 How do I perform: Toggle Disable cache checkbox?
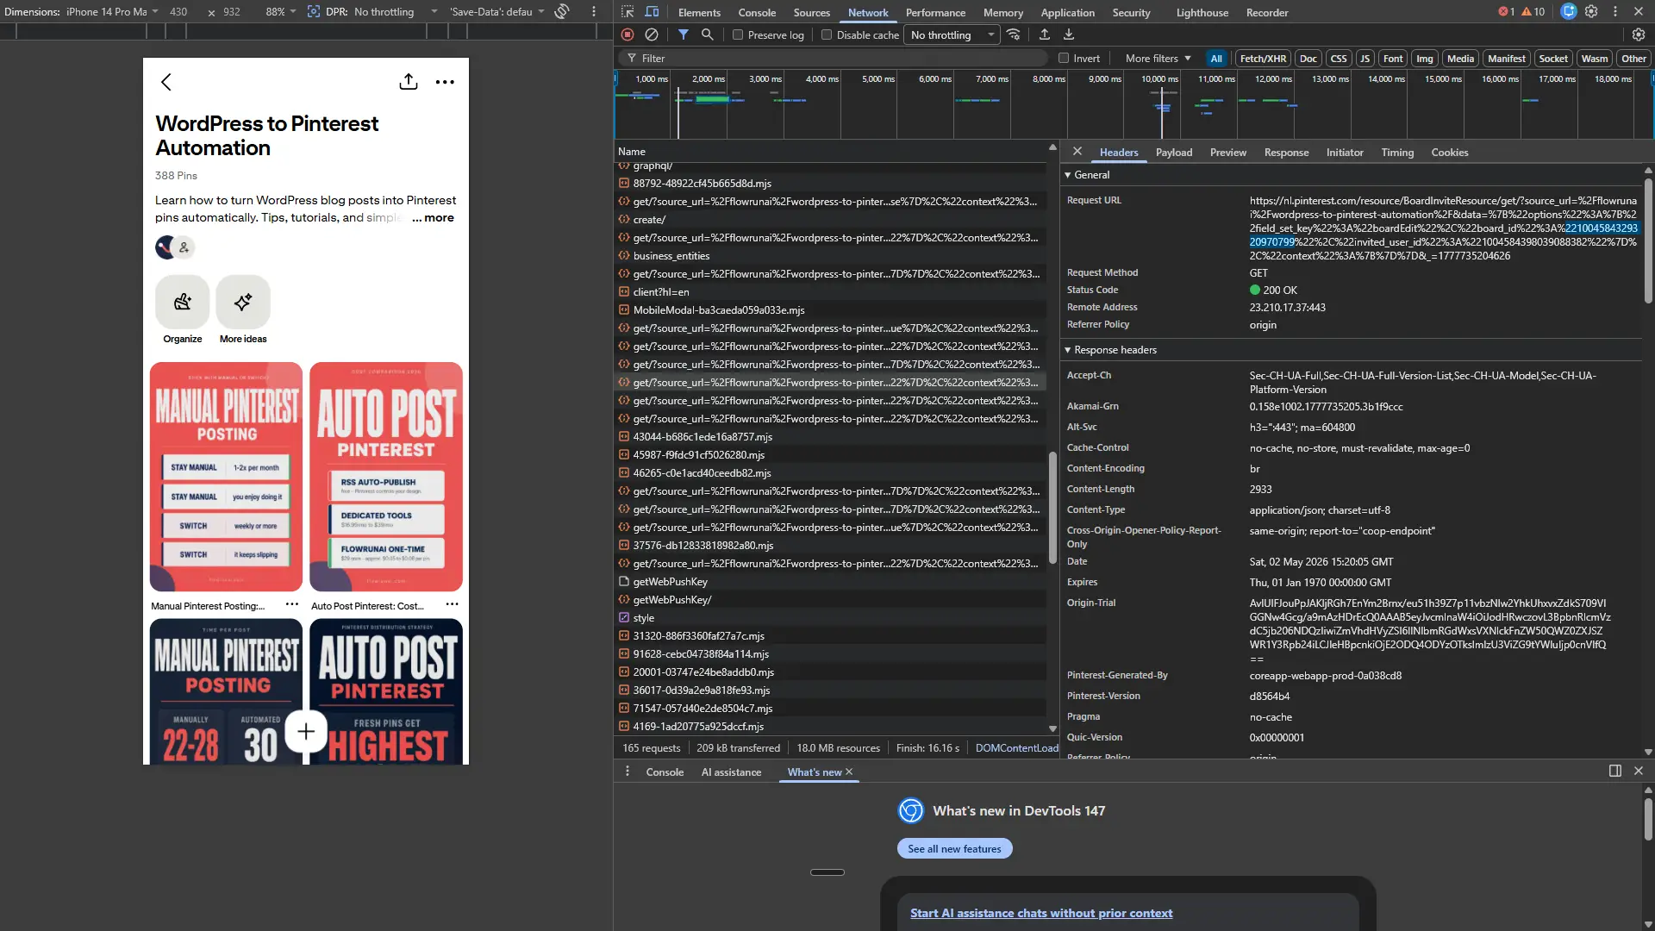827,35
